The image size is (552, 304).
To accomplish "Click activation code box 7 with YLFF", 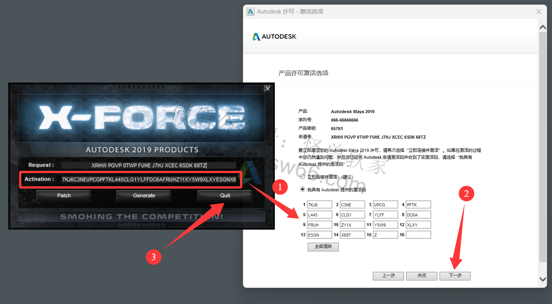I will (x=385, y=215).
